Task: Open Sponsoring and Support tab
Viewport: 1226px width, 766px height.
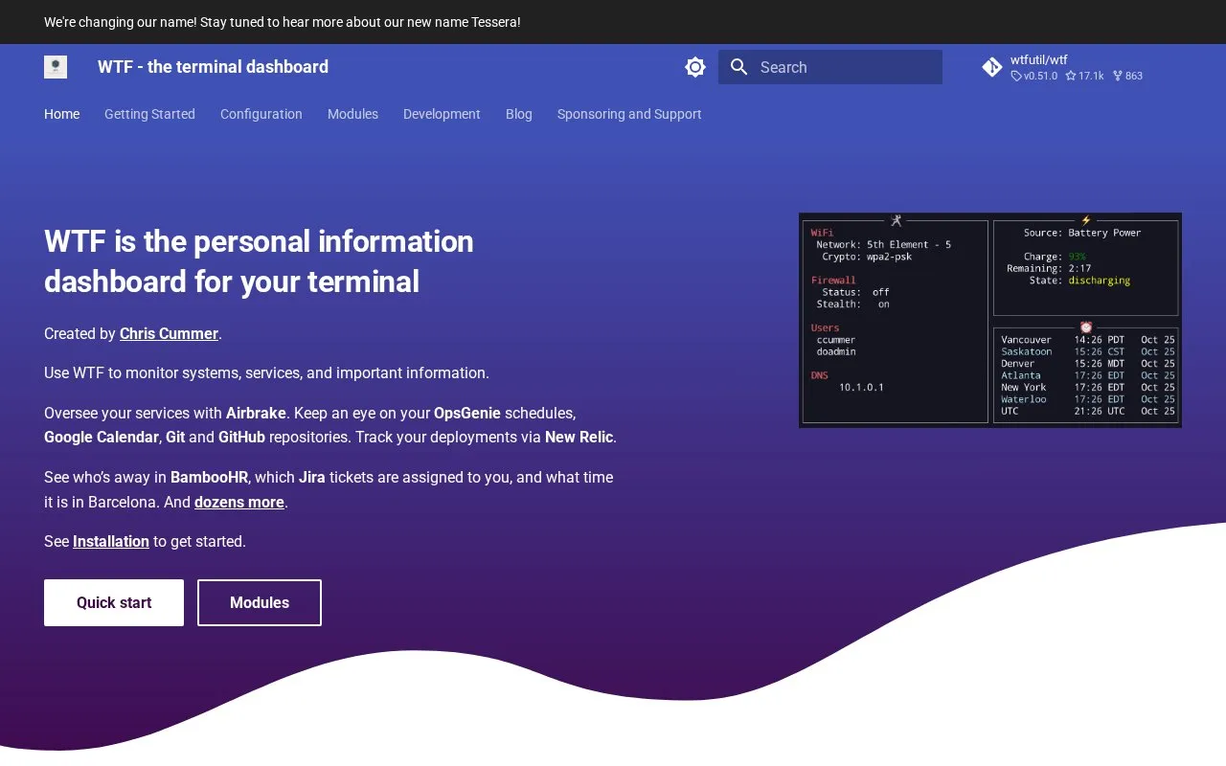Action: click(629, 114)
